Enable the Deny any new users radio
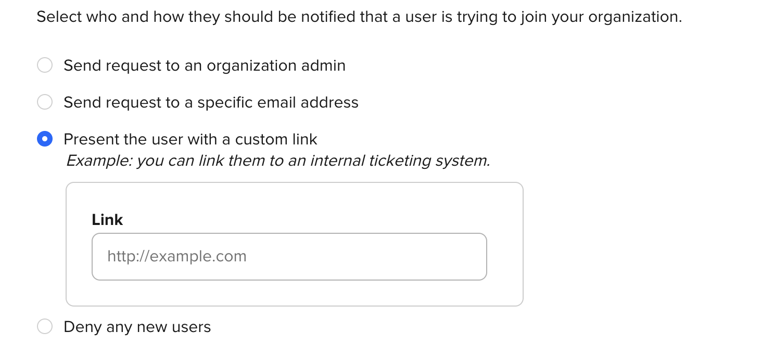 pos(45,327)
